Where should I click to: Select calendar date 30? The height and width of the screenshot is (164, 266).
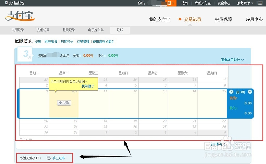34,132
